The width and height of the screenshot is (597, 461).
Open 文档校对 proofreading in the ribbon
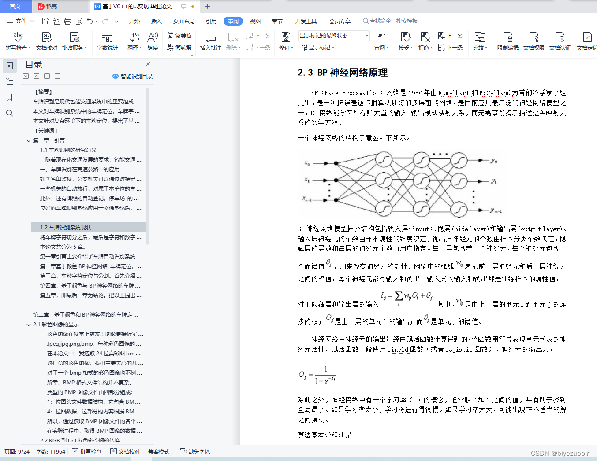click(47, 41)
